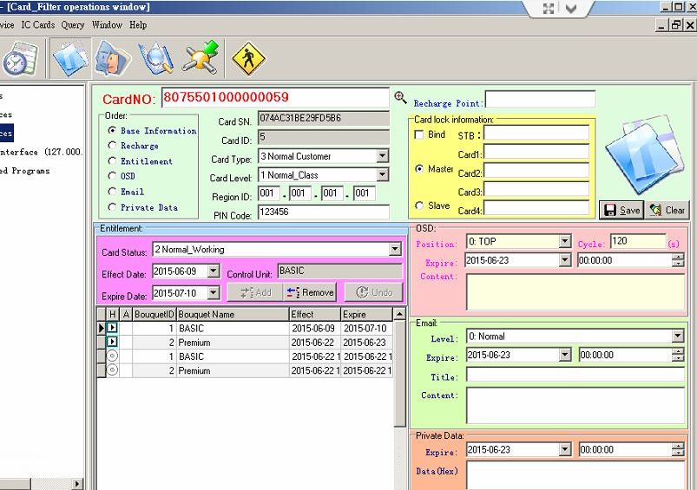Click the Add bouquet button
The width and height of the screenshot is (697, 490).
[255, 292]
